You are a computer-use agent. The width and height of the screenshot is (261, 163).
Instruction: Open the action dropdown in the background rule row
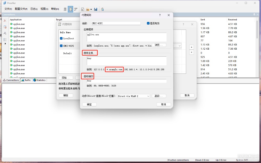pyautogui.click(x=180, y=46)
